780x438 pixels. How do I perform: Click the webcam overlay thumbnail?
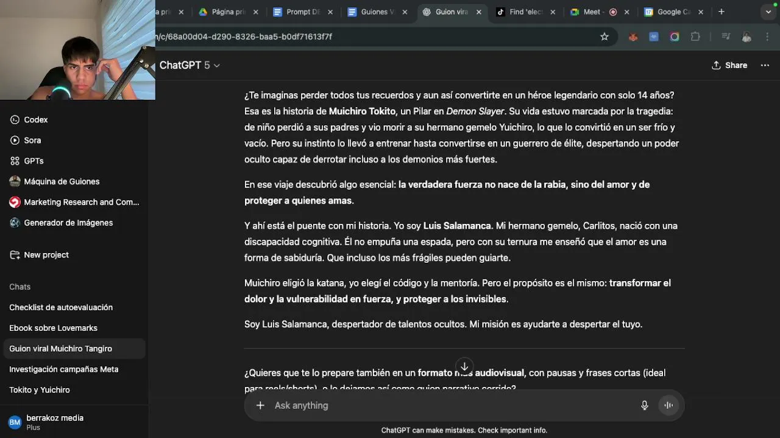click(x=77, y=50)
